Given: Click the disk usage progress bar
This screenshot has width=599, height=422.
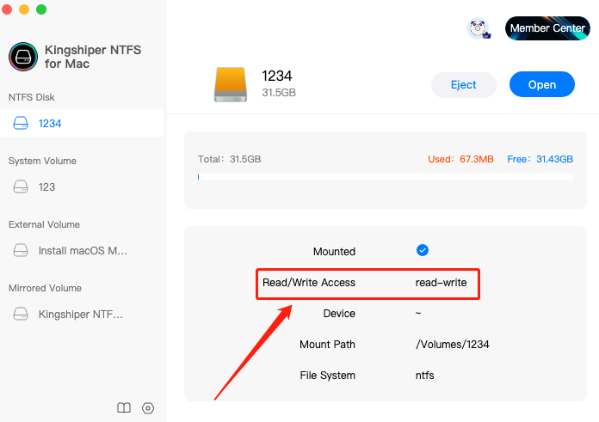Looking at the screenshot, I should (385, 177).
